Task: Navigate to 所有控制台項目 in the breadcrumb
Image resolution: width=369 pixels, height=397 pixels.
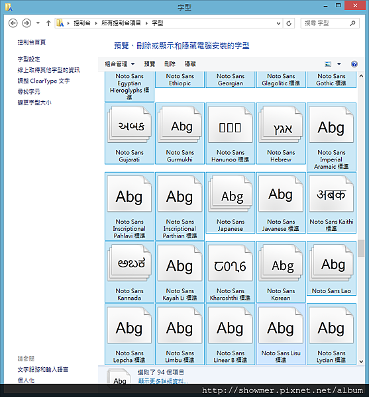Action: click(121, 23)
